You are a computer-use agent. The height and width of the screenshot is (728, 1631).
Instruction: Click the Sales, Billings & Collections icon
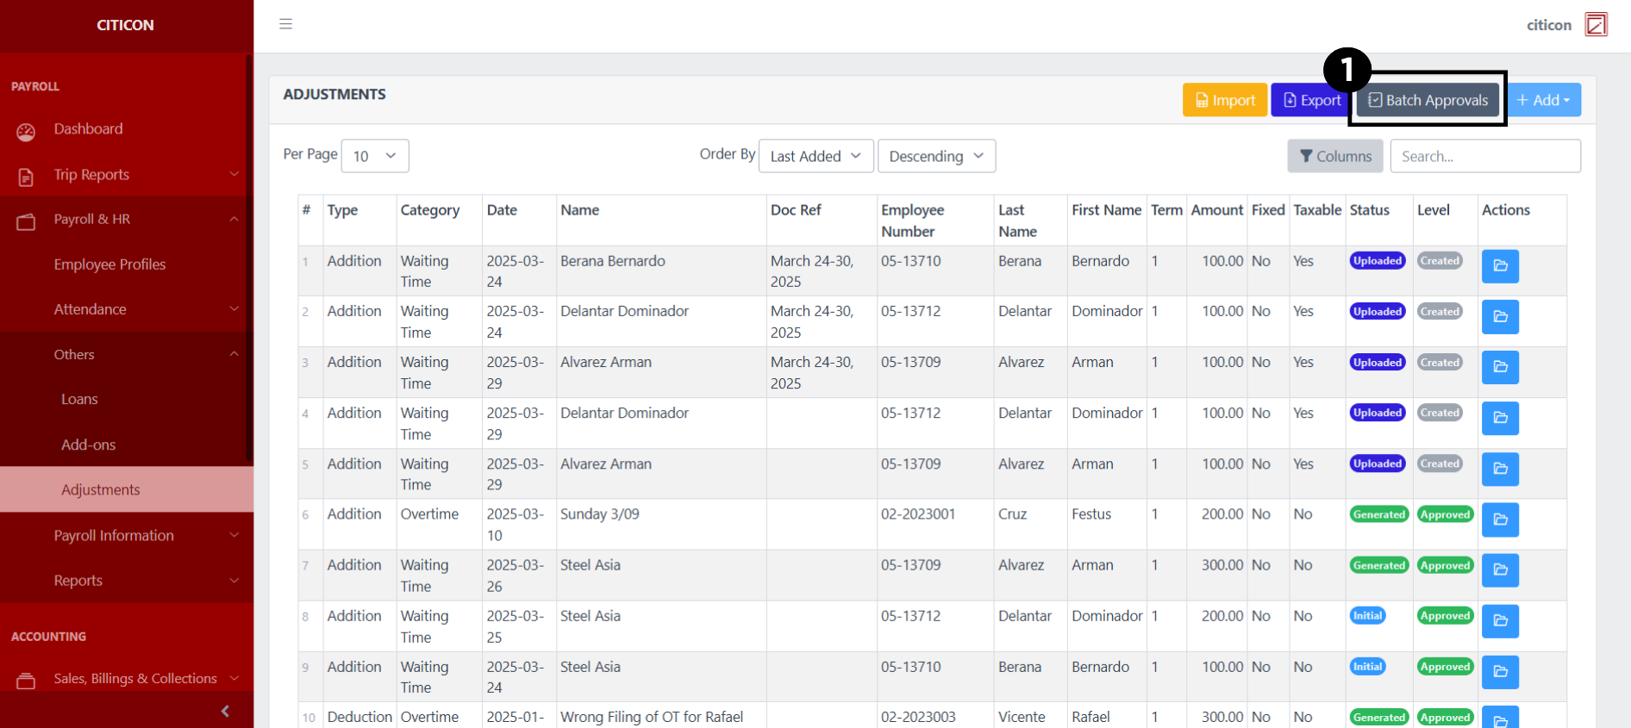point(26,681)
